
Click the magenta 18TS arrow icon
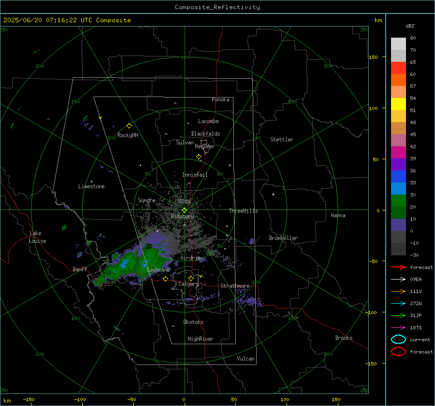coord(398,328)
